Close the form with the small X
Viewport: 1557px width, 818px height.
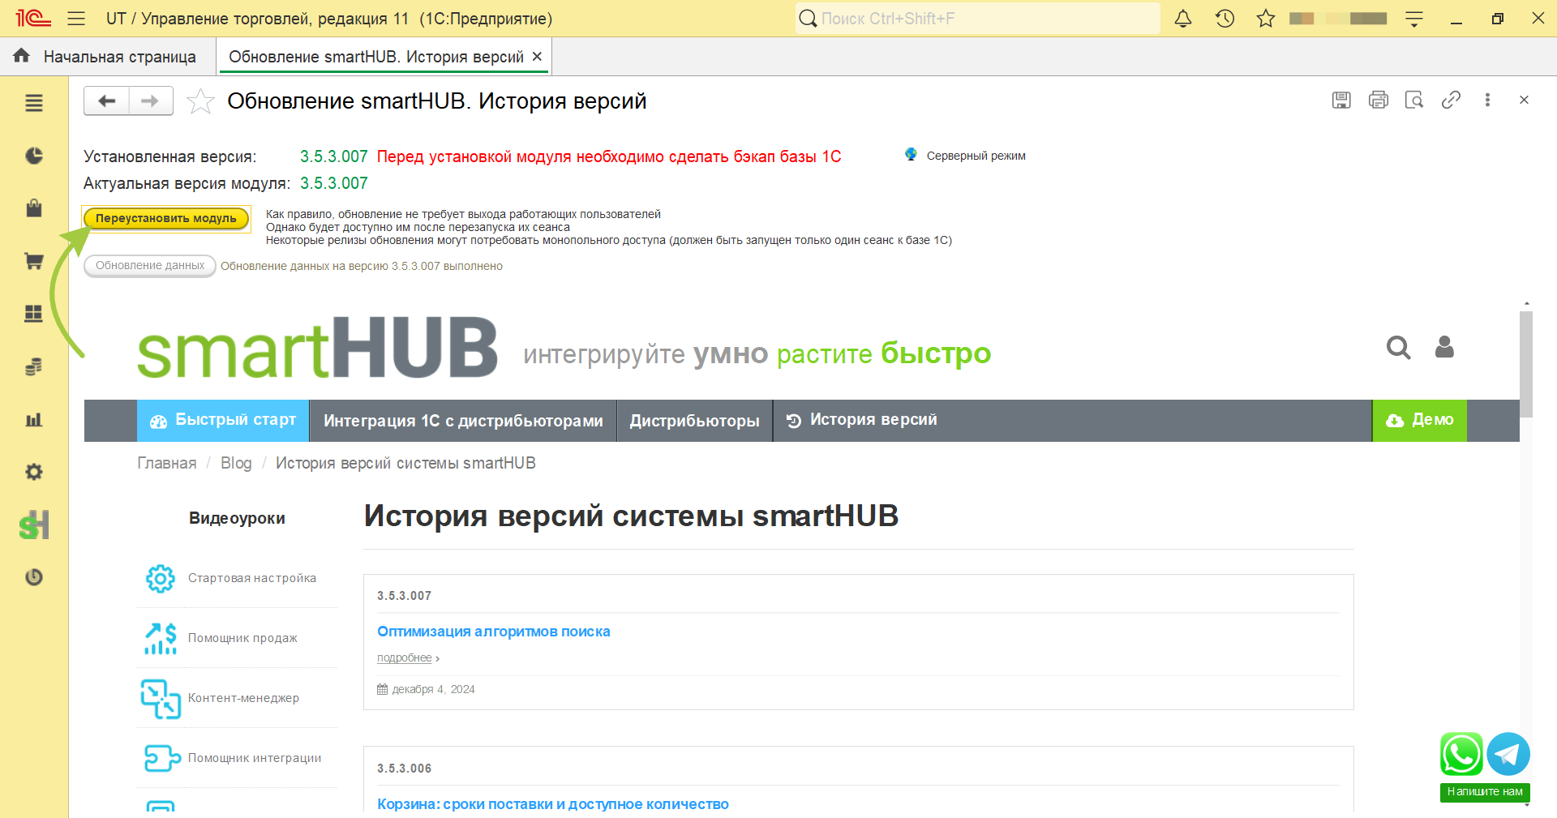[x=1524, y=100]
